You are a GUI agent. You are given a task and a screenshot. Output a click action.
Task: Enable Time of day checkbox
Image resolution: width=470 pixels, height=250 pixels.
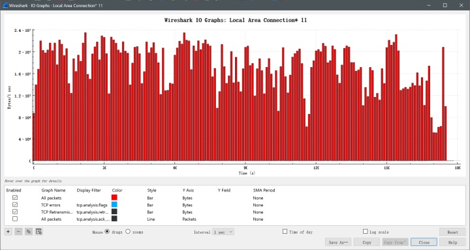pos(285,232)
